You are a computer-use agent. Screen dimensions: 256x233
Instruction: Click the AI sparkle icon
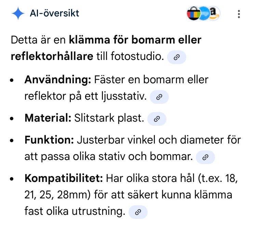coord(18,13)
